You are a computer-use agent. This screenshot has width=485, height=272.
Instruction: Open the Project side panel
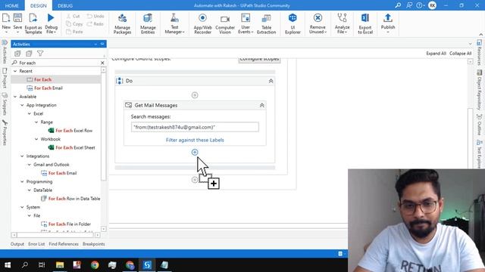[5, 78]
